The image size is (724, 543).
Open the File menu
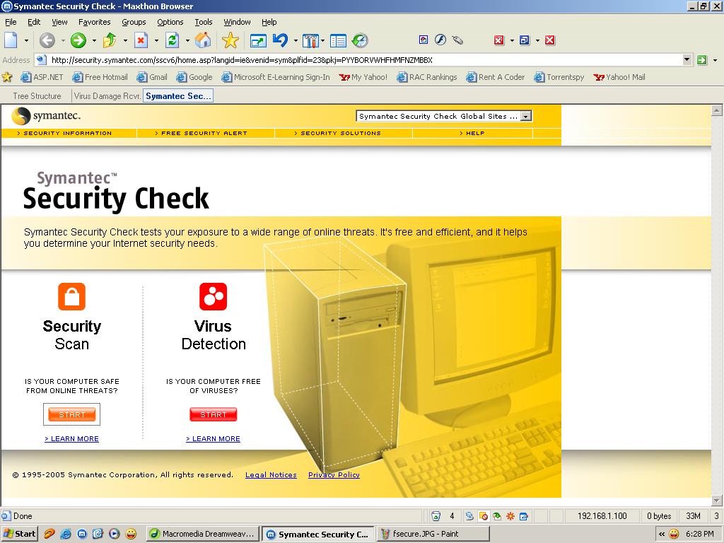point(11,22)
